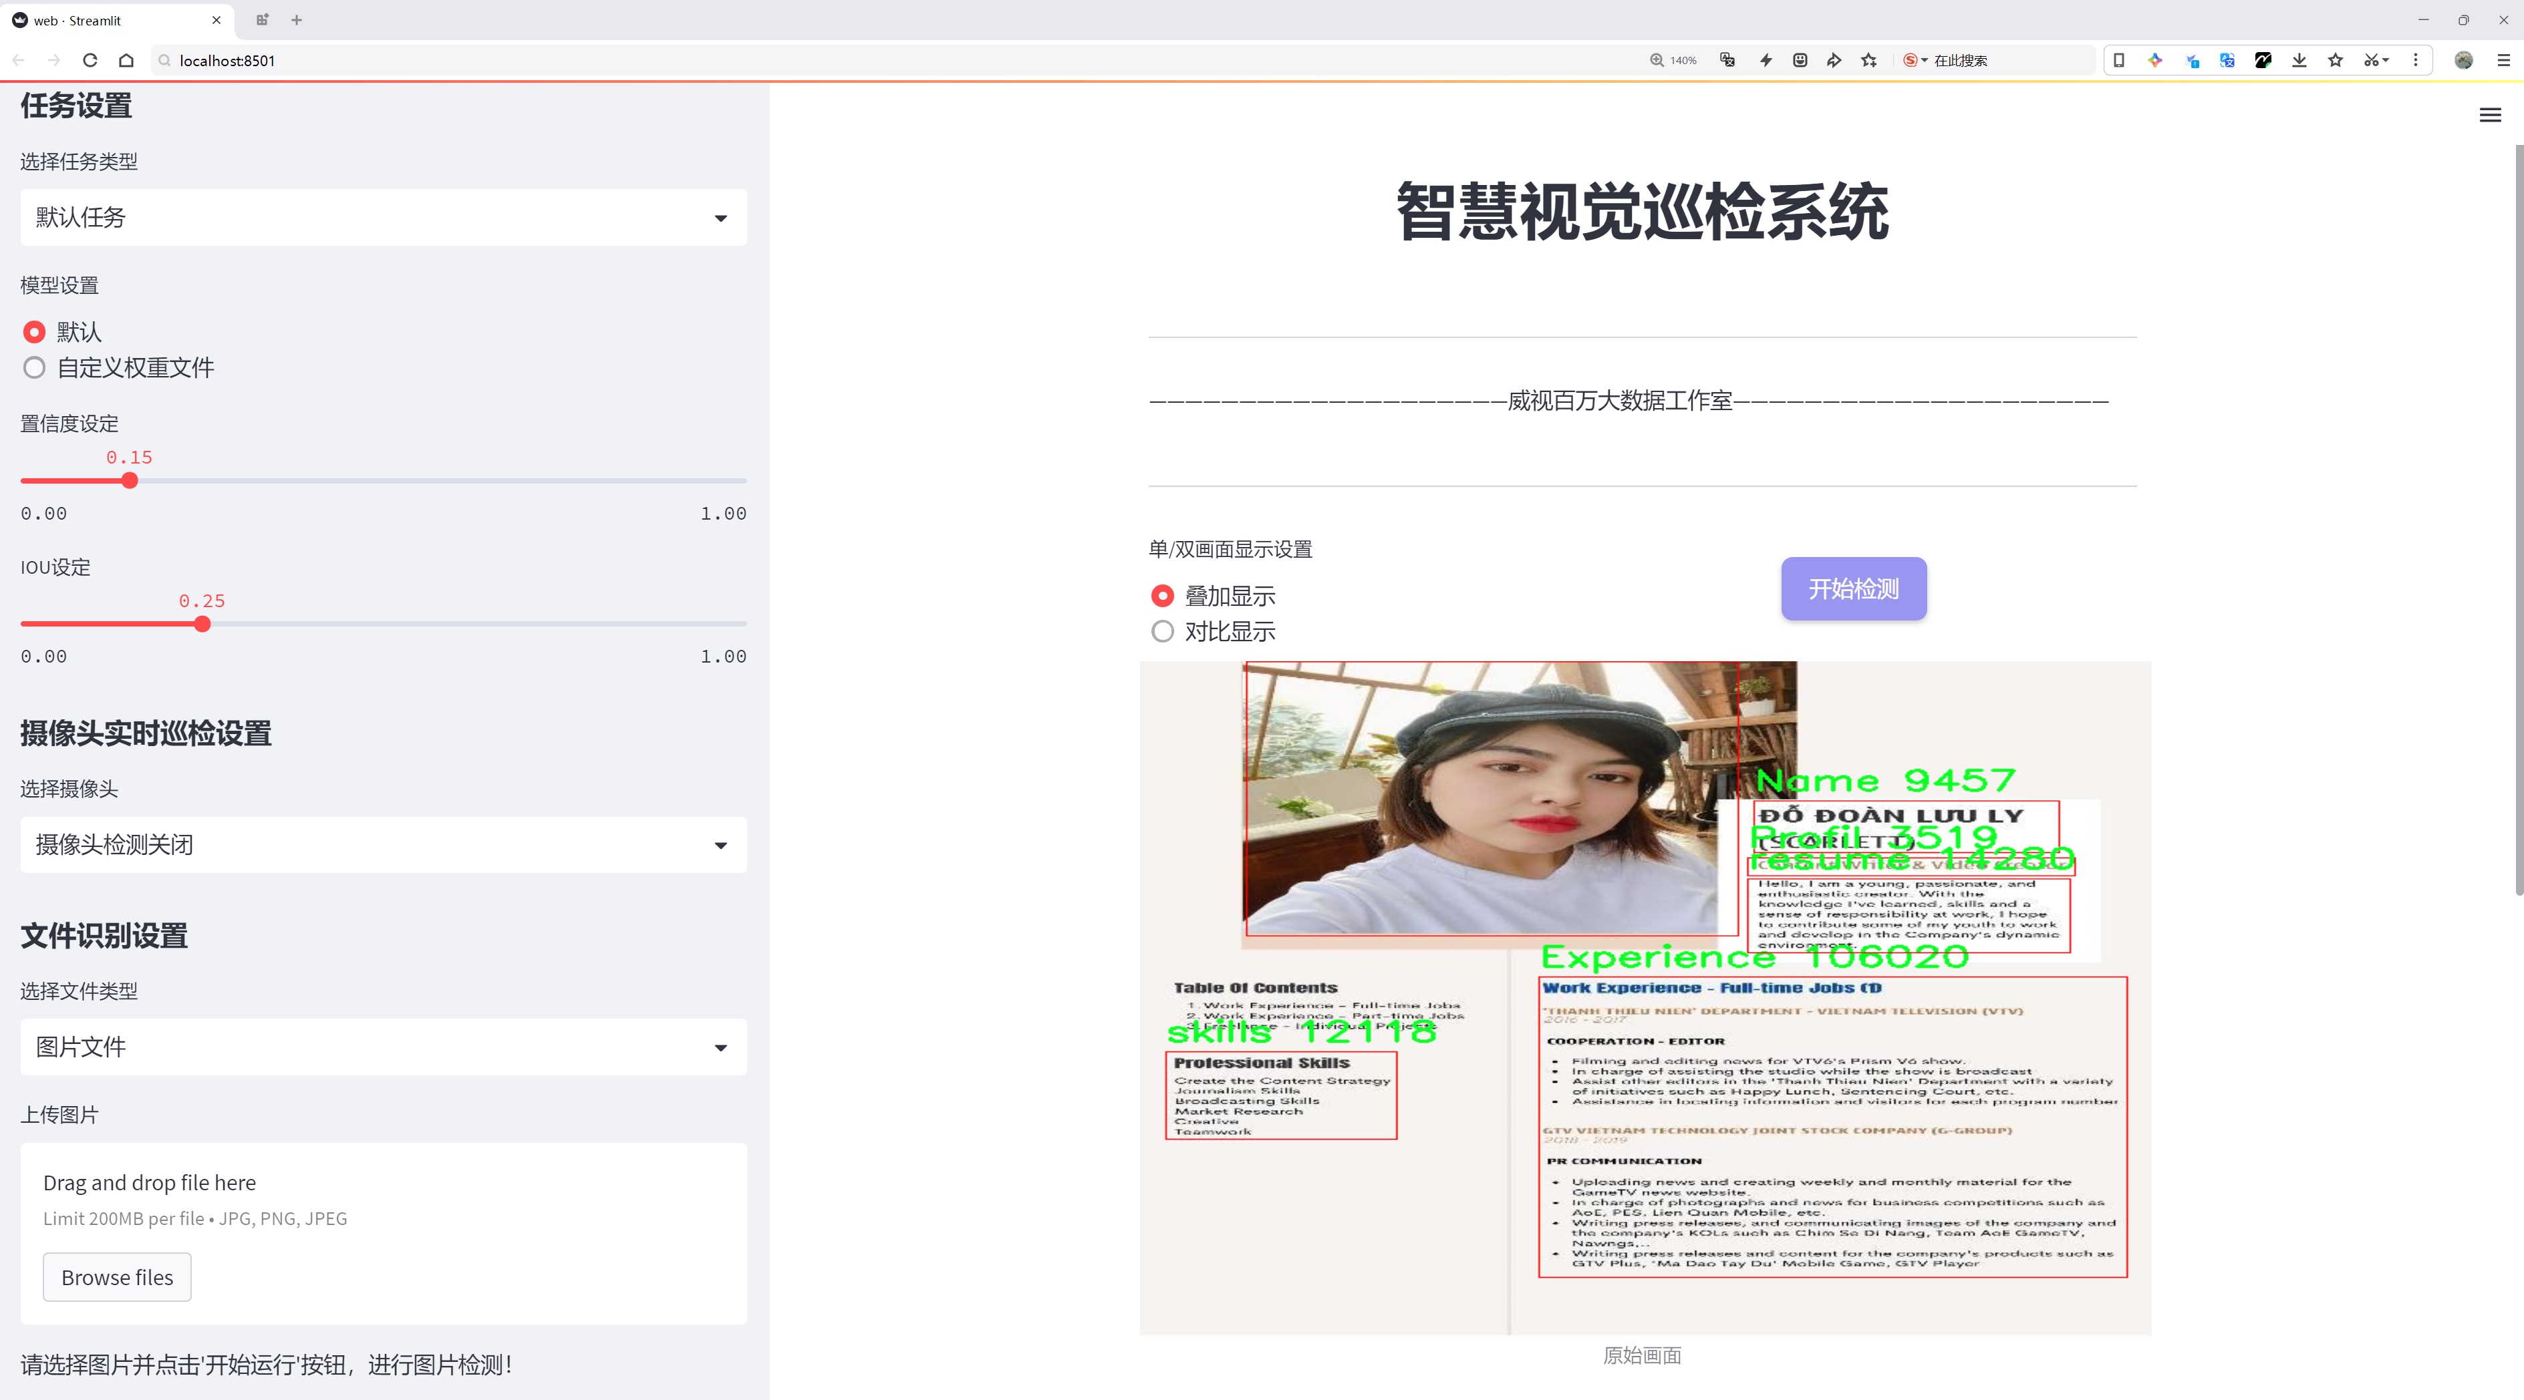Click the 智慧视觉巡检系统 title heading
The image size is (2524, 1400).
point(1642,212)
